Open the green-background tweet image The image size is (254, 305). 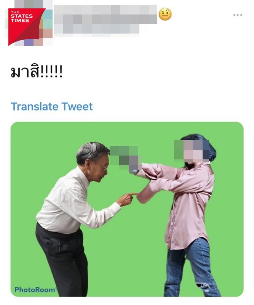[127, 209]
